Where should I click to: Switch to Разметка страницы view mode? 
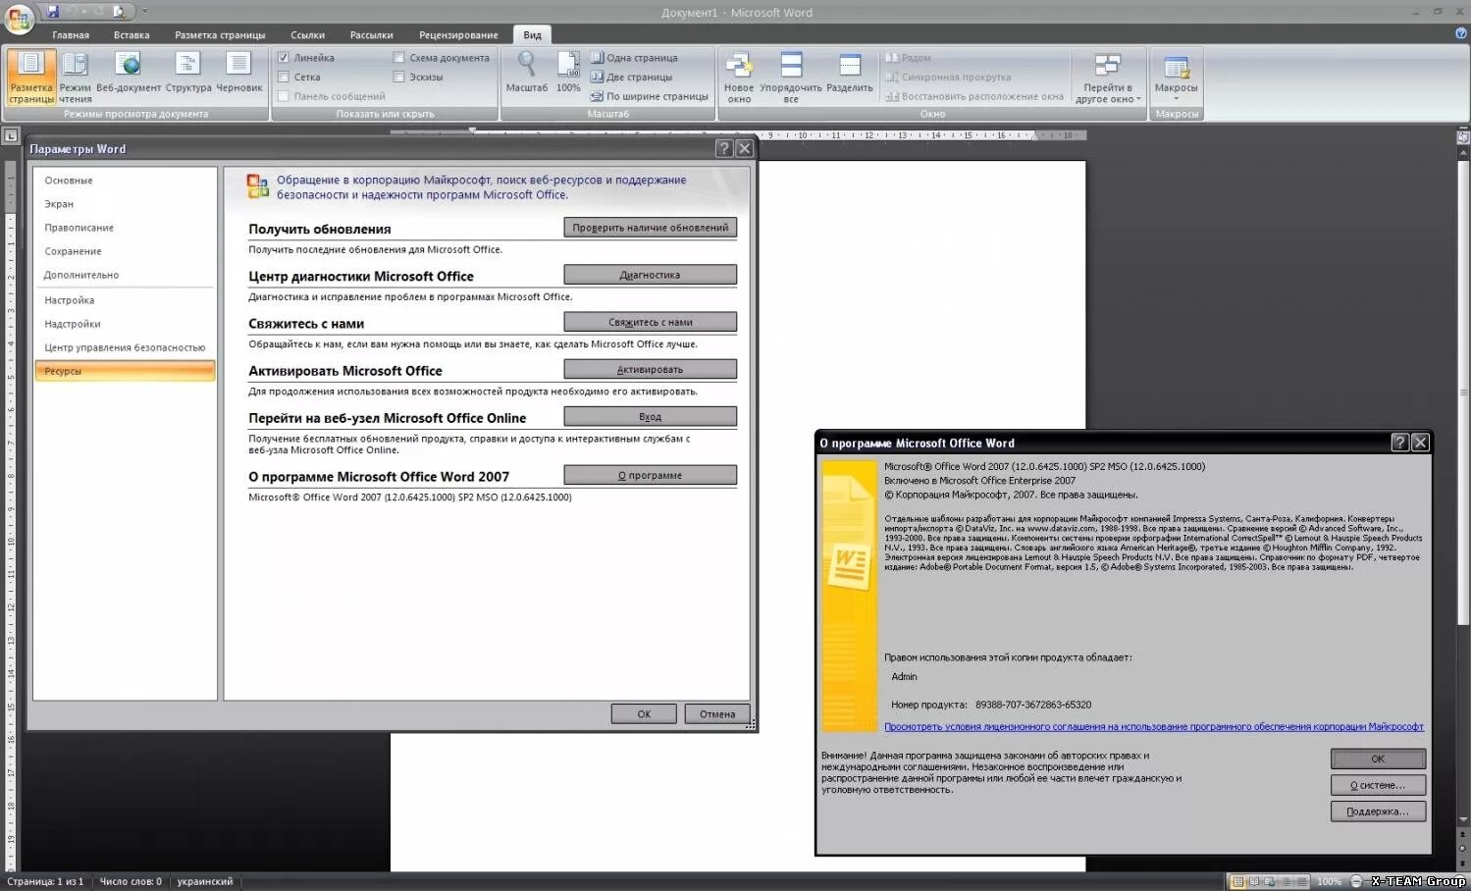coord(31,77)
